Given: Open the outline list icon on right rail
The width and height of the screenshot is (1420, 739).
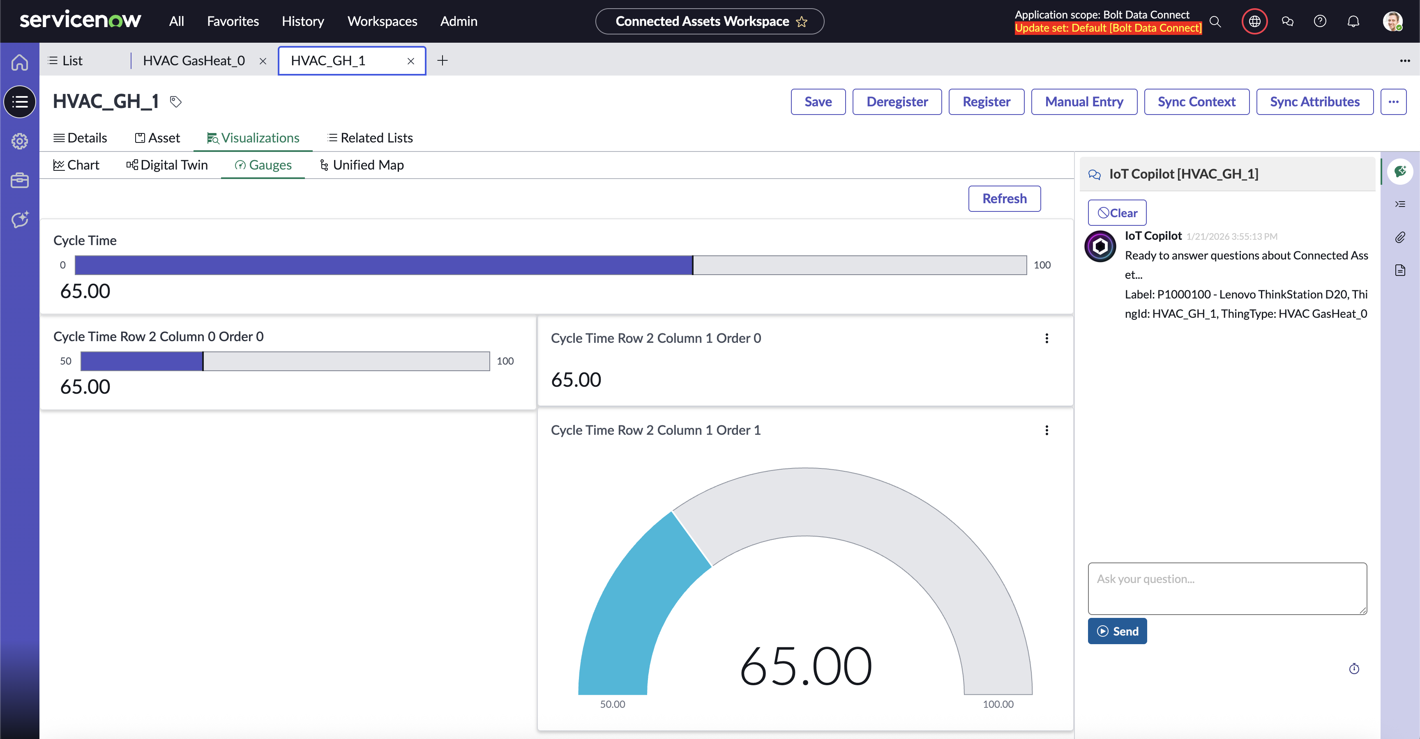Looking at the screenshot, I should [x=1400, y=204].
